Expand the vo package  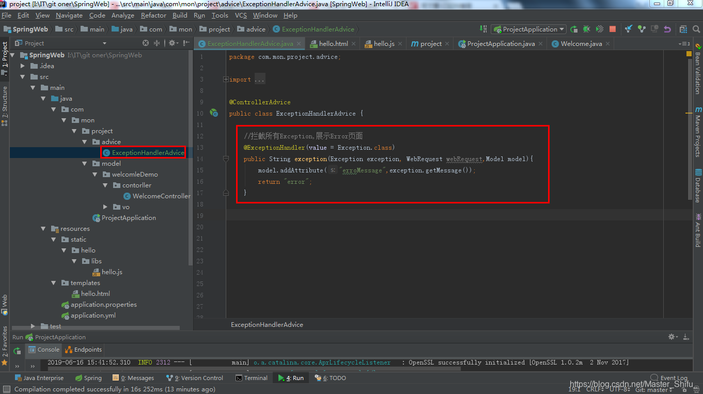point(105,207)
